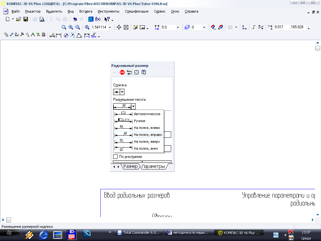
Task: Choose Ручное text placement
Action: [x=138, y=121]
